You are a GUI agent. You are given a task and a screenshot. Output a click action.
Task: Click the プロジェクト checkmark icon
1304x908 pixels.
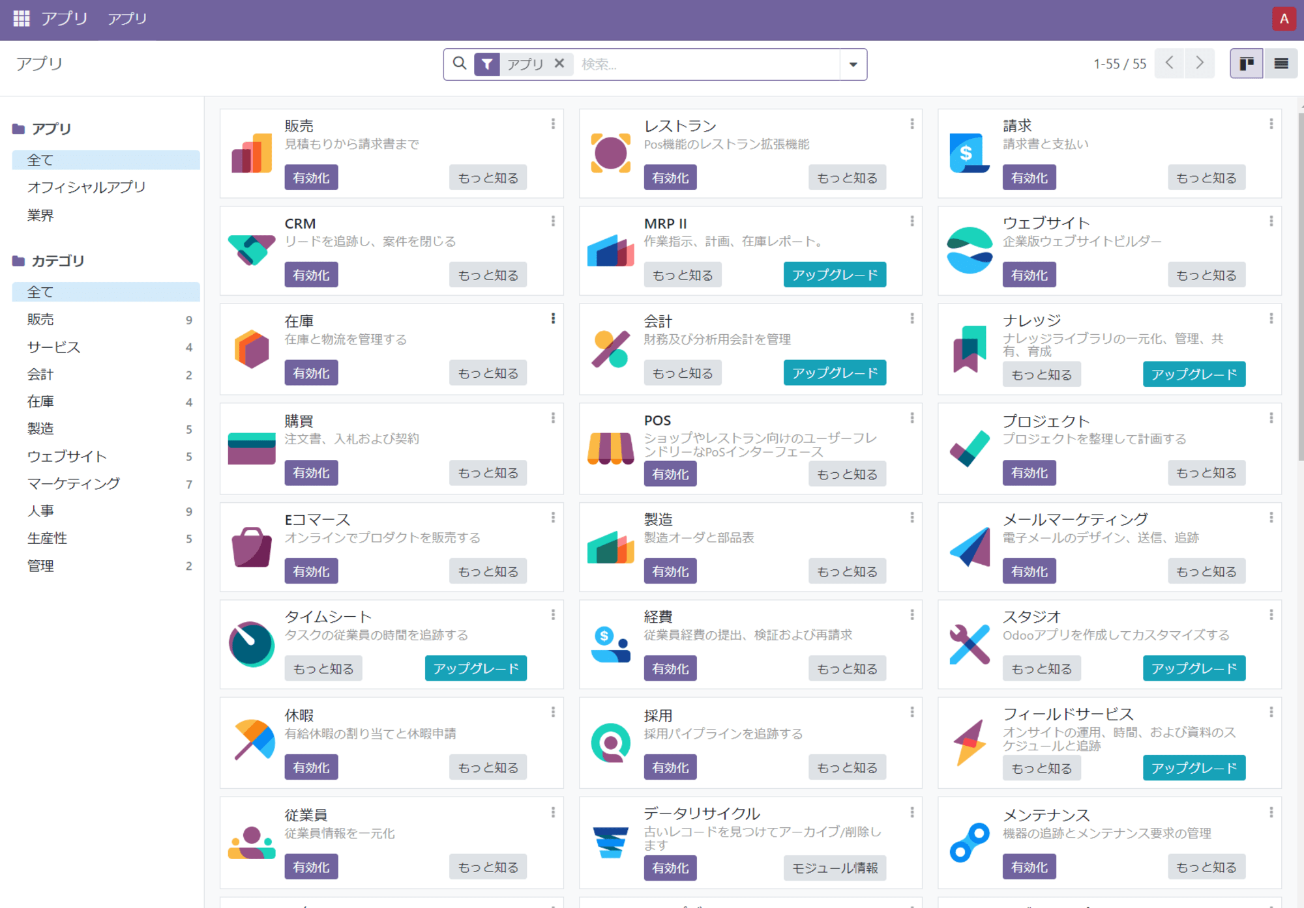click(970, 449)
